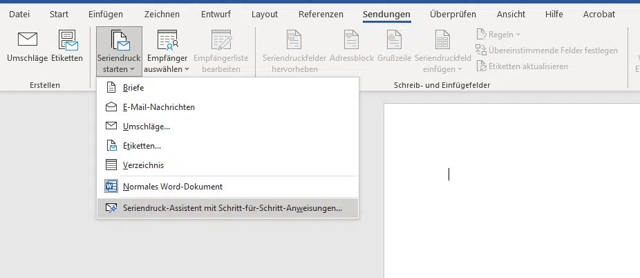Switch to the Einfügen tab

point(106,15)
